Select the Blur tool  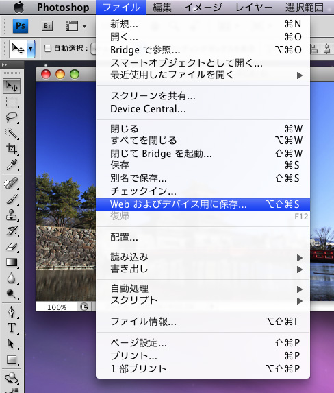[x=12, y=278]
